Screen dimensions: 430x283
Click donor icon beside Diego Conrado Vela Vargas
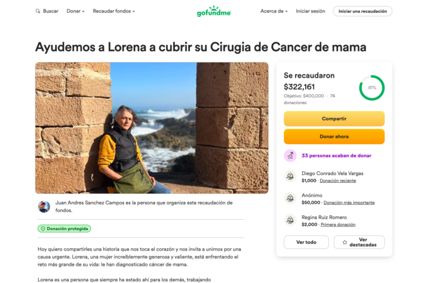tap(290, 176)
